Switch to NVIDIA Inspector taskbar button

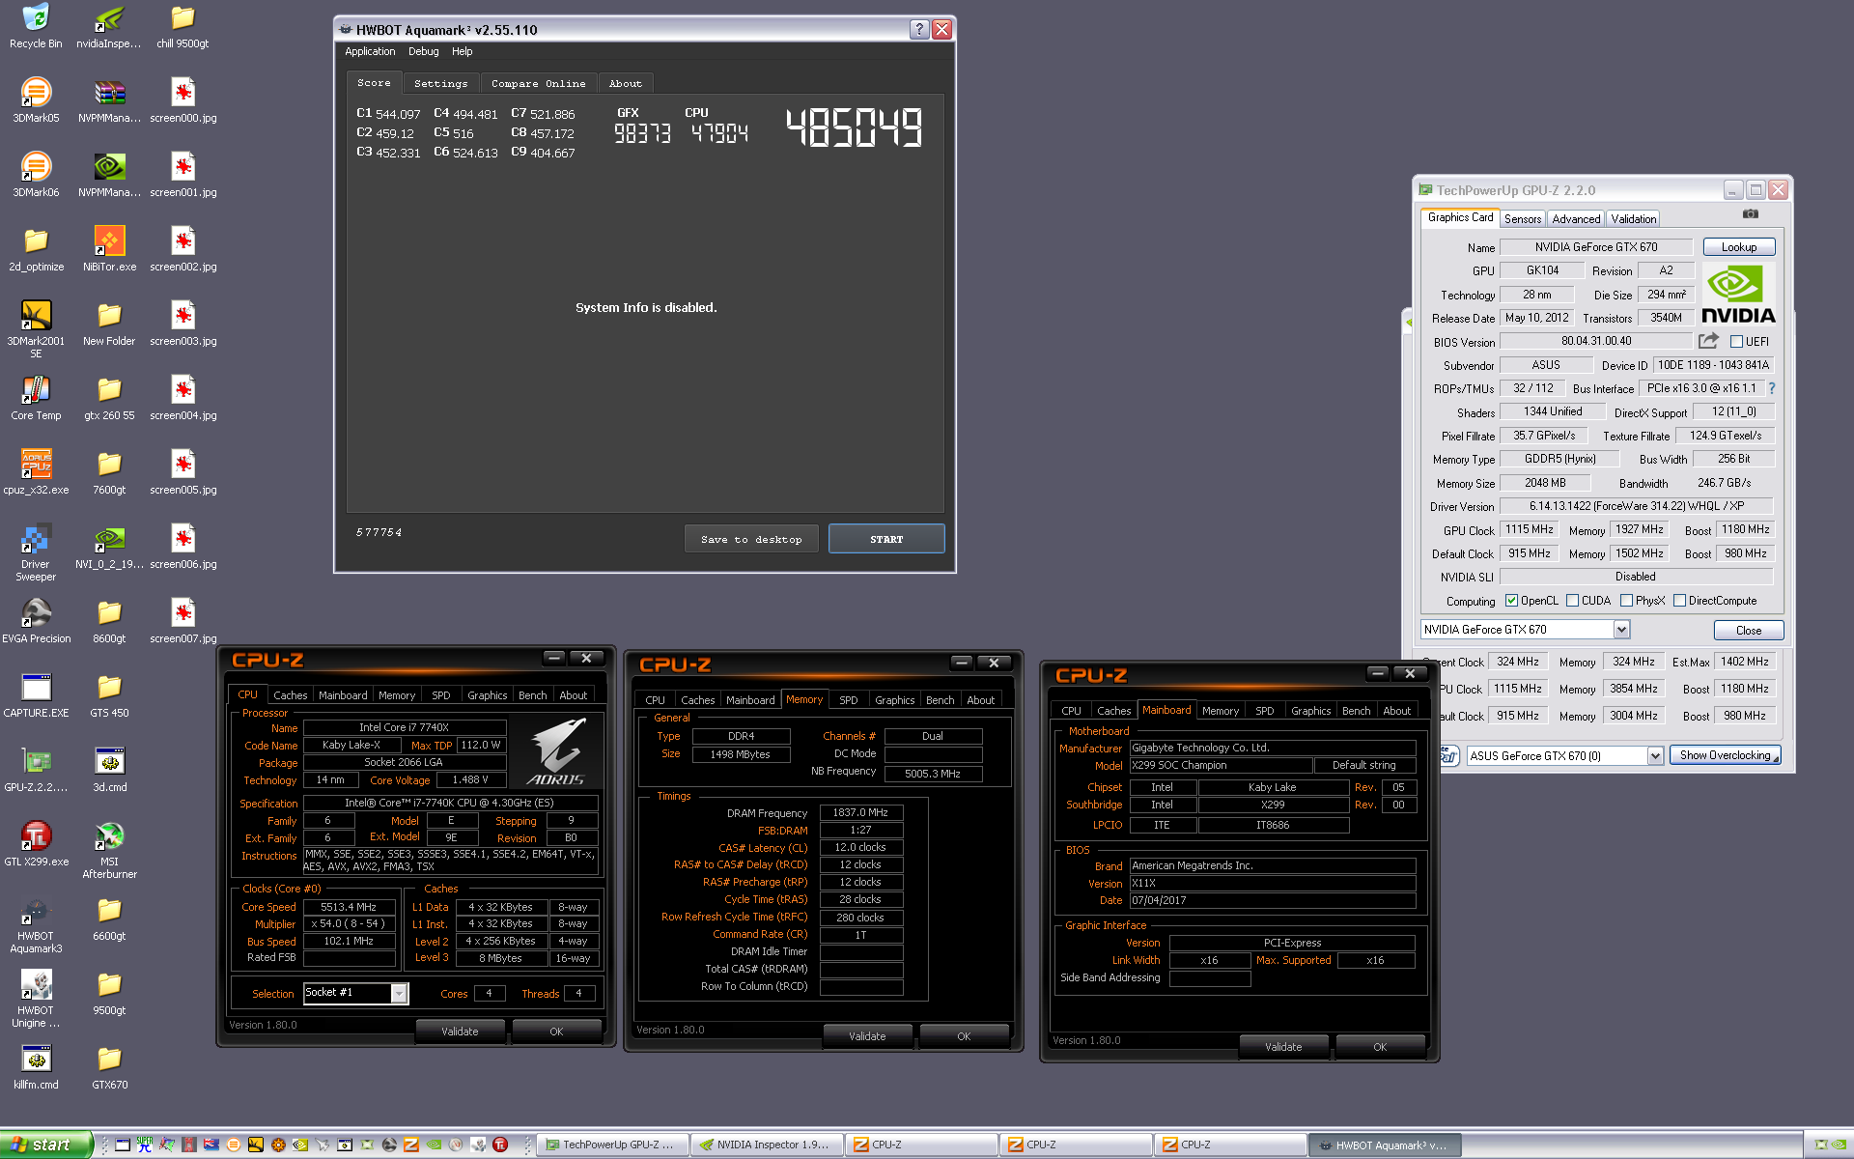766,1145
